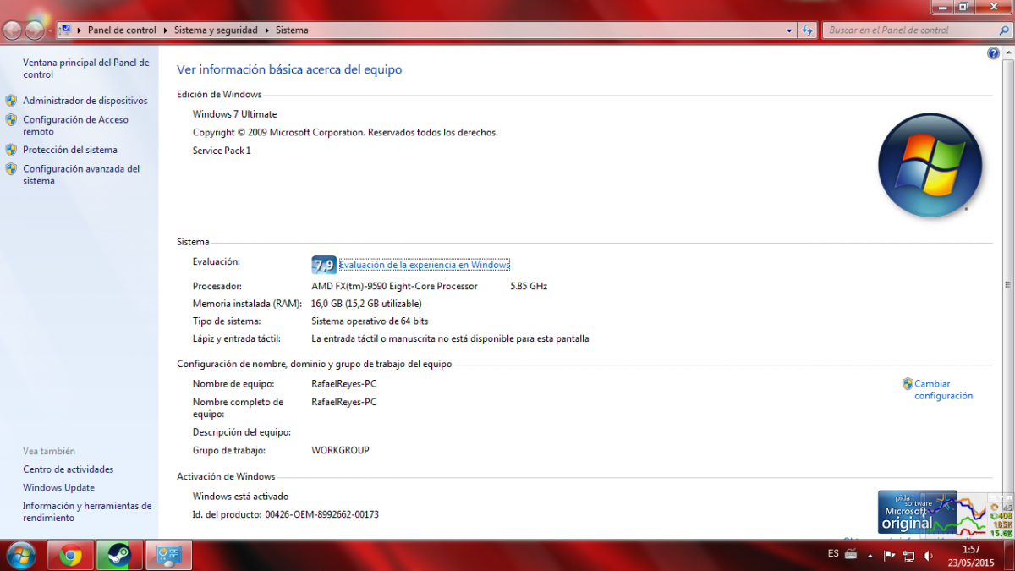Click Control Panel taskbar button
1015x571 pixels.
(169, 556)
